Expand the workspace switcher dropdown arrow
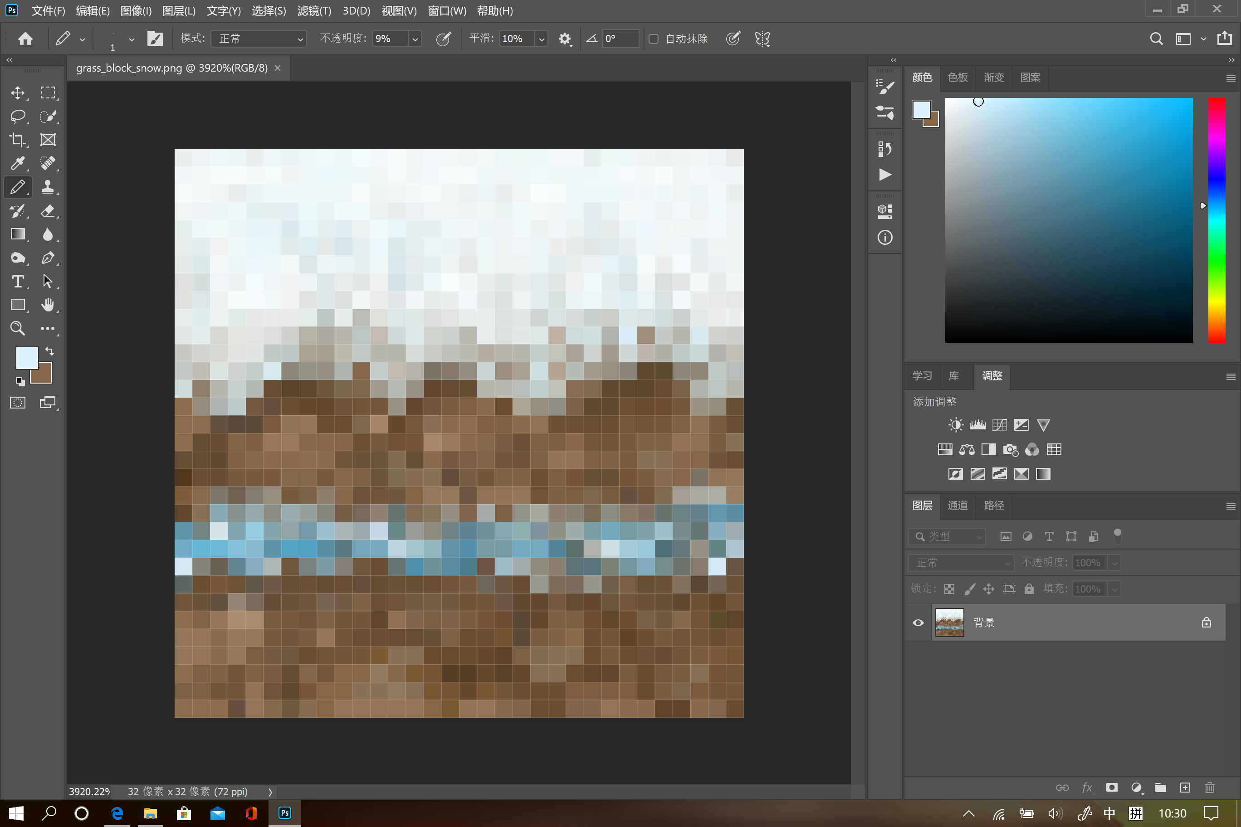Image resolution: width=1241 pixels, height=827 pixels. [x=1203, y=39]
